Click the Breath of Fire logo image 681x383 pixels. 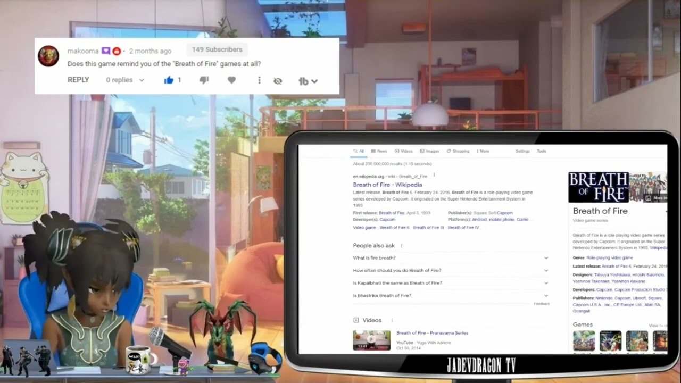tap(598, 187)
